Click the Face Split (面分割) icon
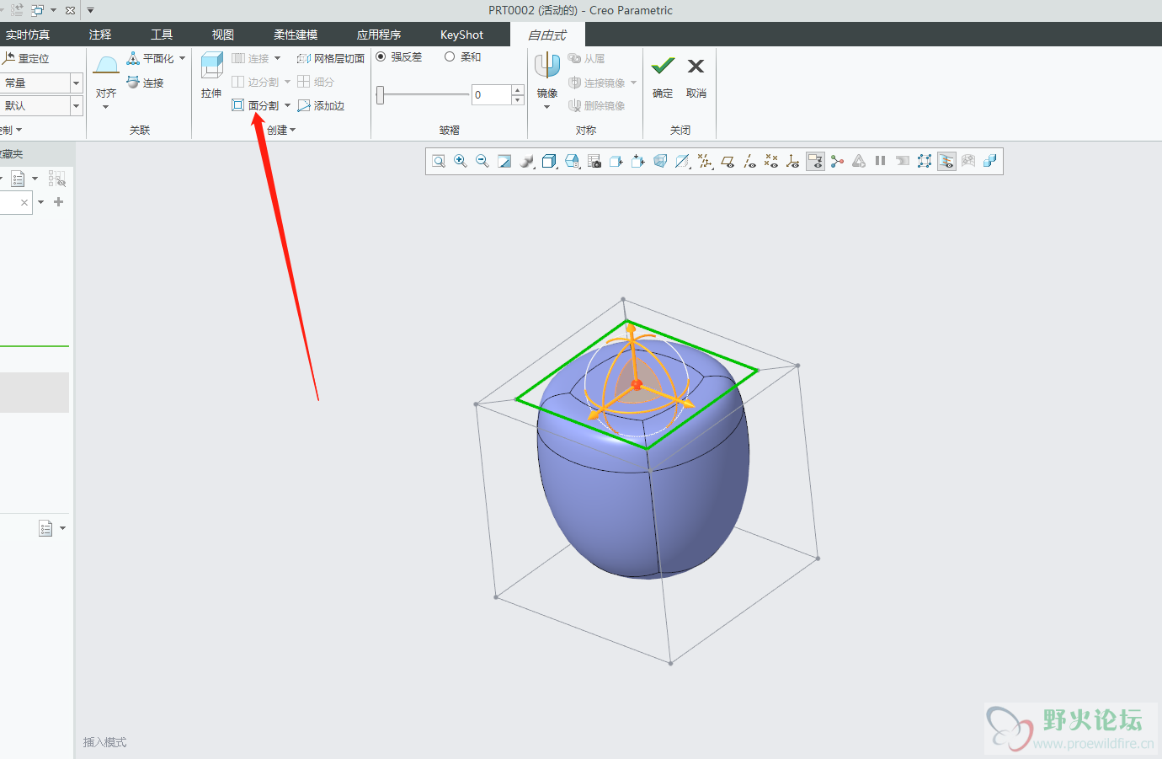Screen dimensions: 1162x759 238,105
